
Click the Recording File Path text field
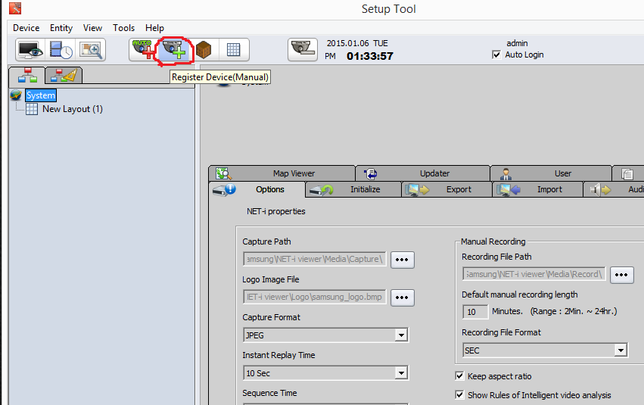534,274
